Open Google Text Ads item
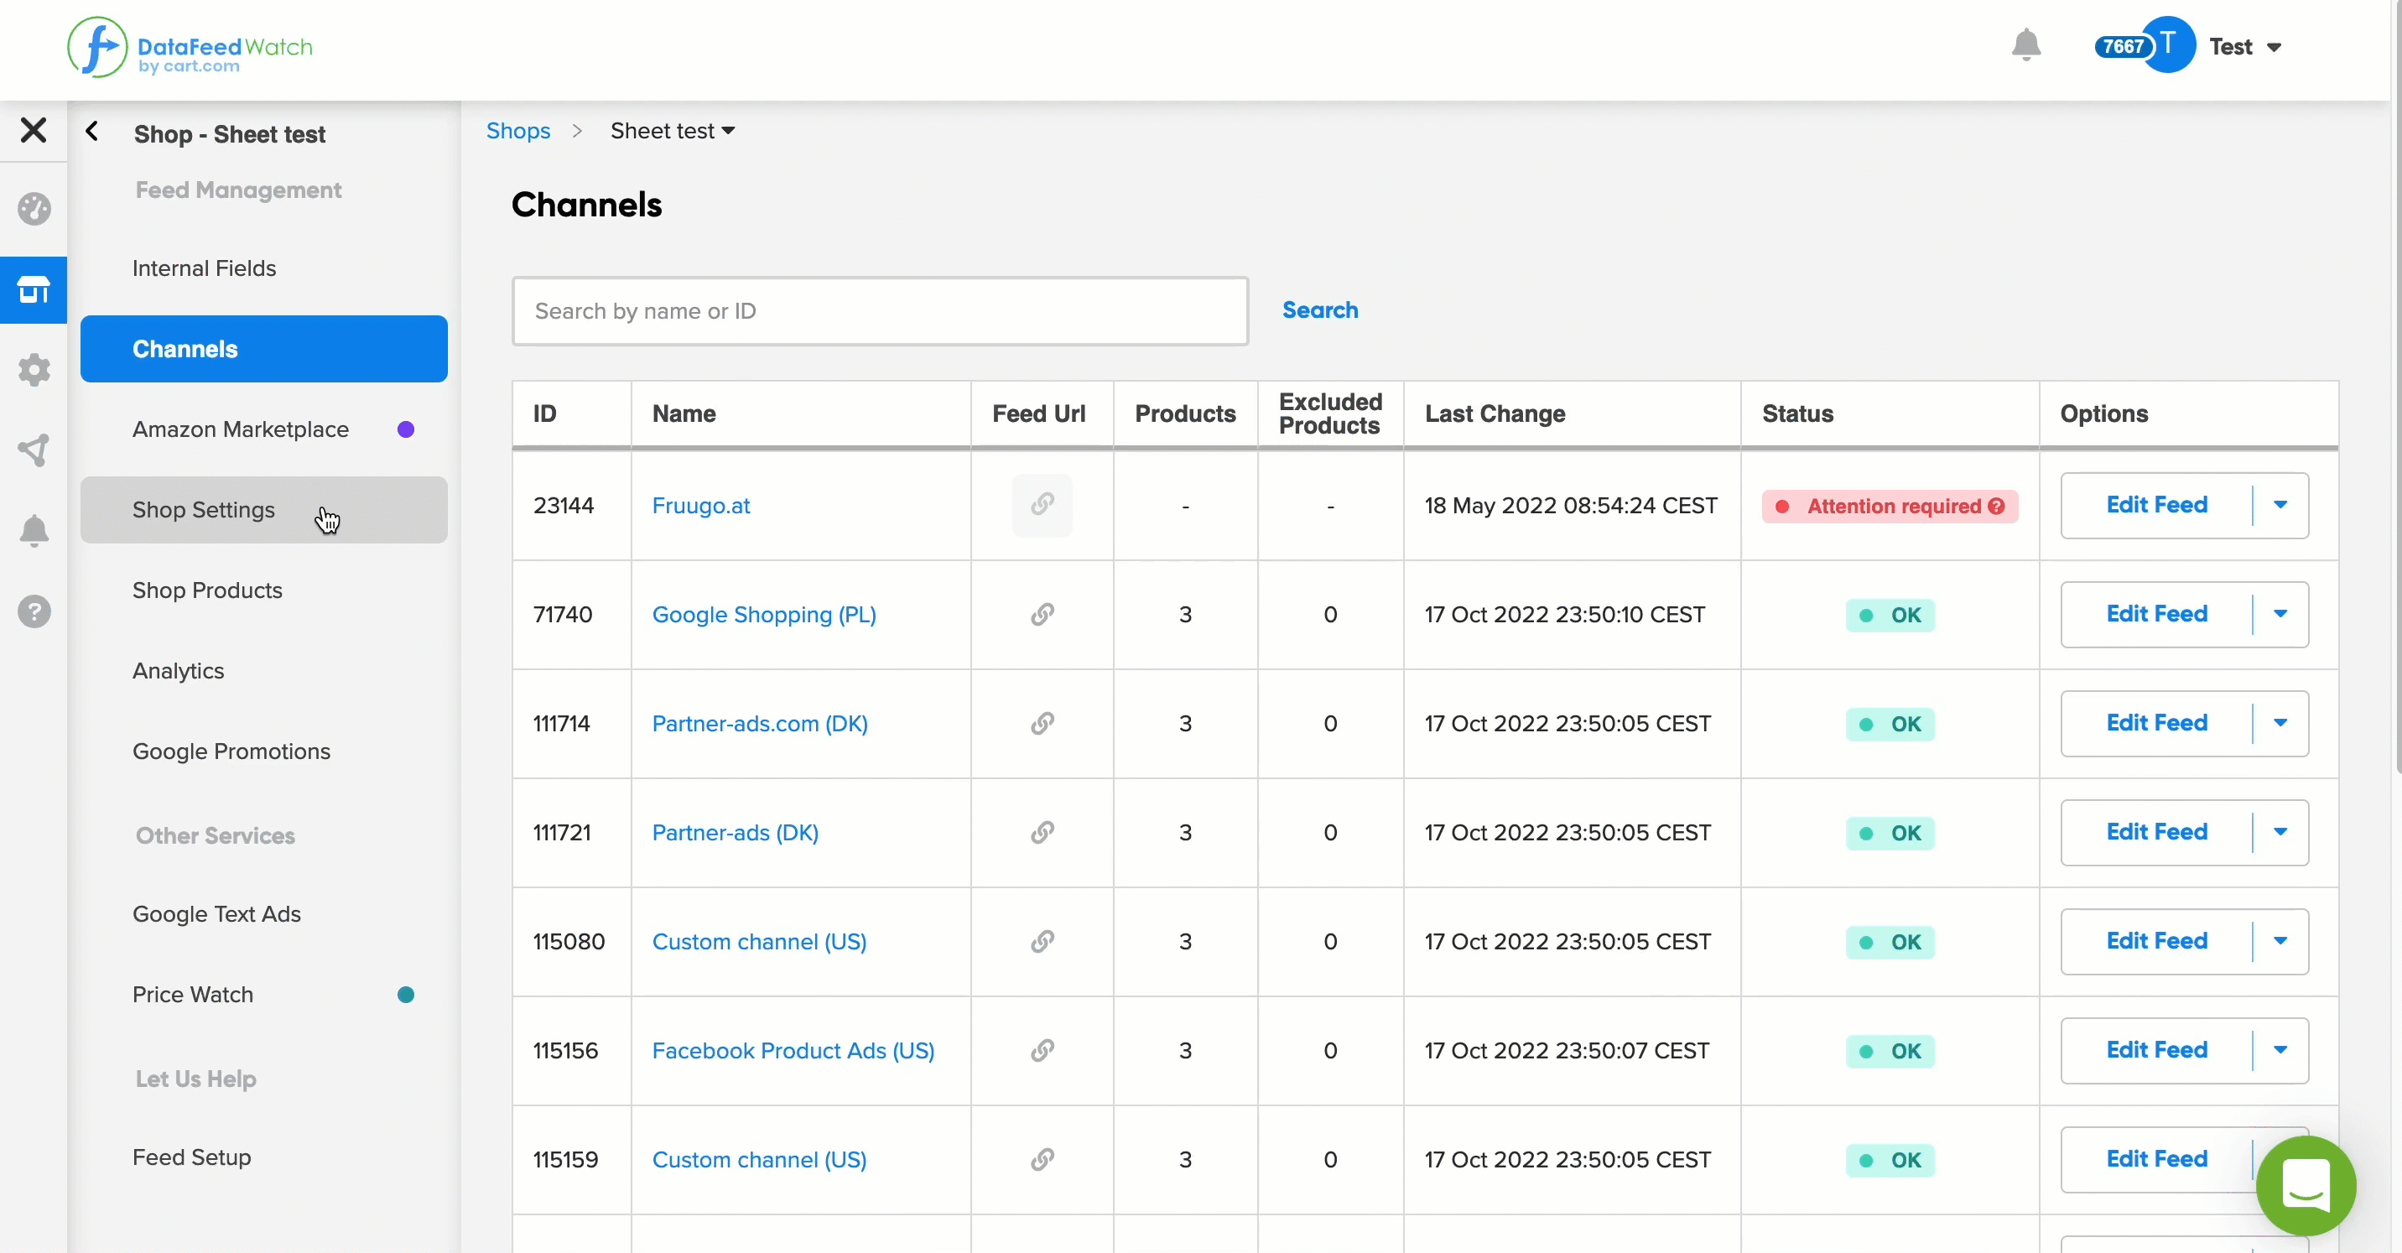This screenshot has height=1253, width=2402. [x=264, y=914]
